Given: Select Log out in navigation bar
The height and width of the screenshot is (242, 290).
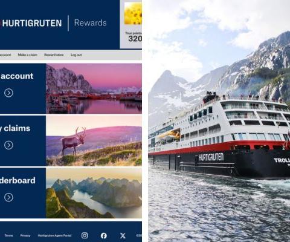Looking at the screenshot, I should [x=76, y=55].
